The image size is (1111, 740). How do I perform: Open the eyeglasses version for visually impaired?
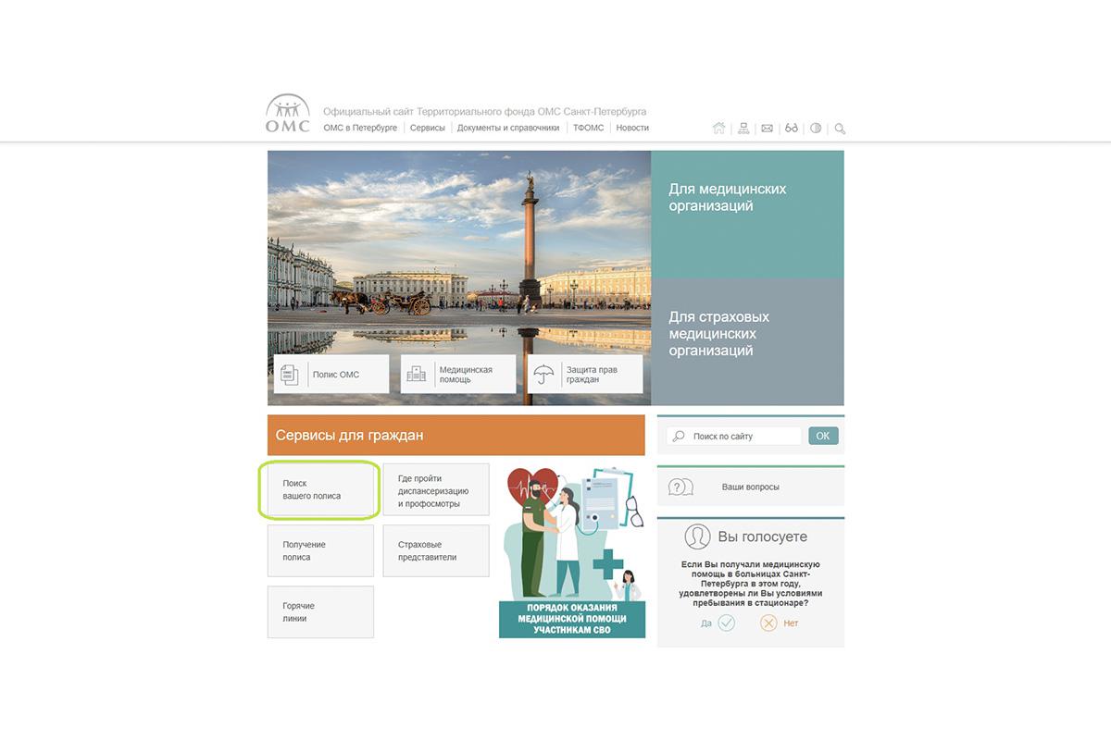pyautogui.click(x=791, y=128)
